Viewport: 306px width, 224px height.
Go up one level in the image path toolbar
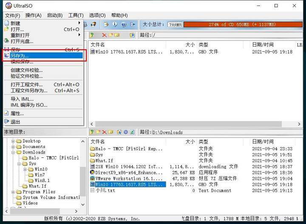[x=92, y=35]
